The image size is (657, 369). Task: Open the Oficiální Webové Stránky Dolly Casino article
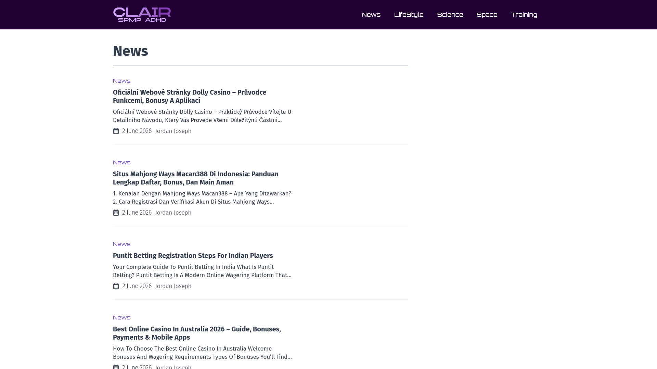pyautogui.click(x=190, y=96)
